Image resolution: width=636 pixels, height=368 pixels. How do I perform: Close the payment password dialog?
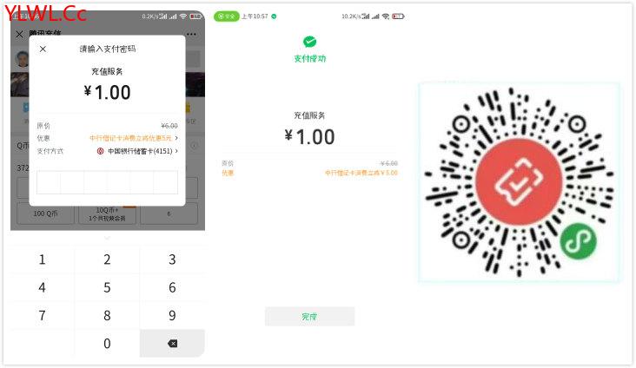43,49
